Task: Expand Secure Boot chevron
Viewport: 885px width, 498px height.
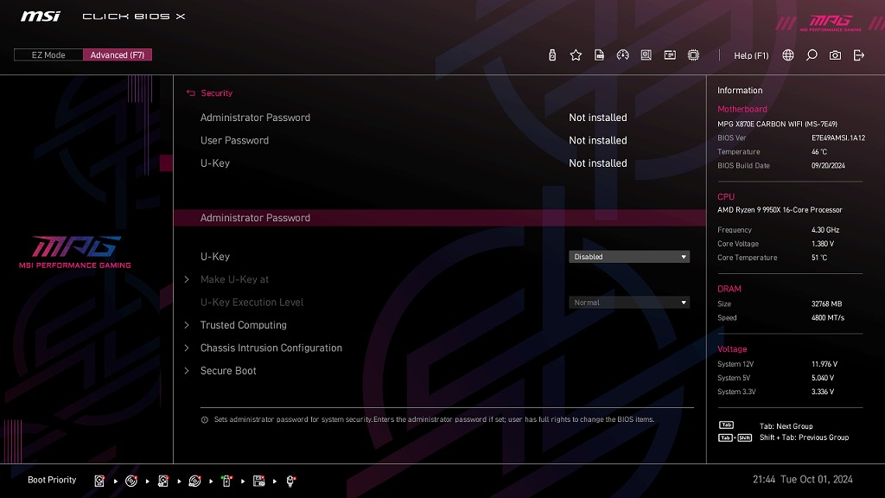Action: coord(187,371)
